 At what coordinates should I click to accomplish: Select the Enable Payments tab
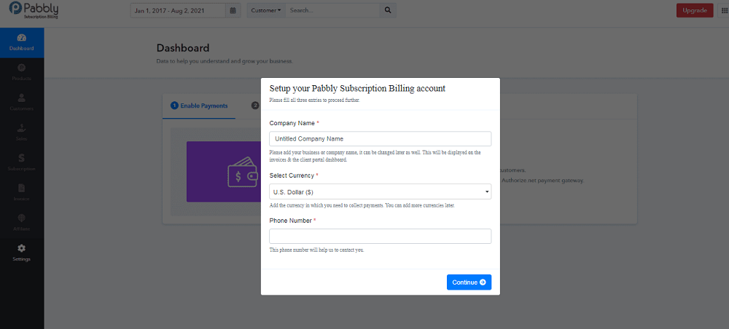199,106
